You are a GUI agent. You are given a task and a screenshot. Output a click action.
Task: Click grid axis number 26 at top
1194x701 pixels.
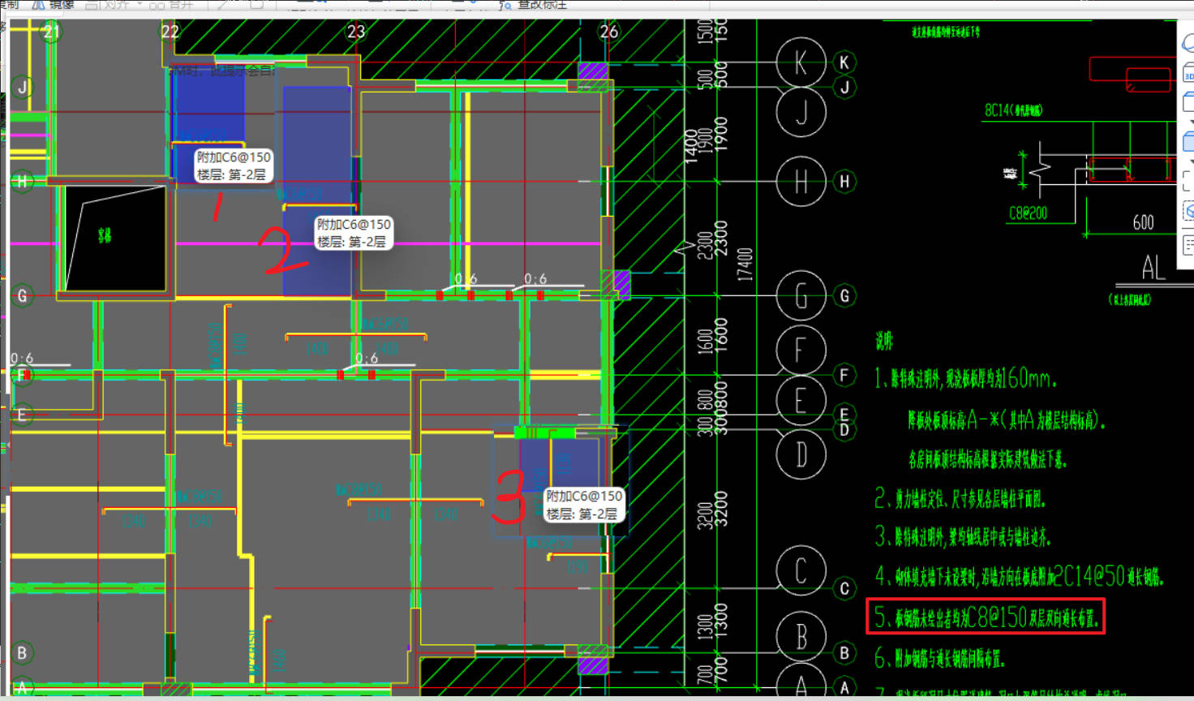pyautogui.click(x=608, y=32)
